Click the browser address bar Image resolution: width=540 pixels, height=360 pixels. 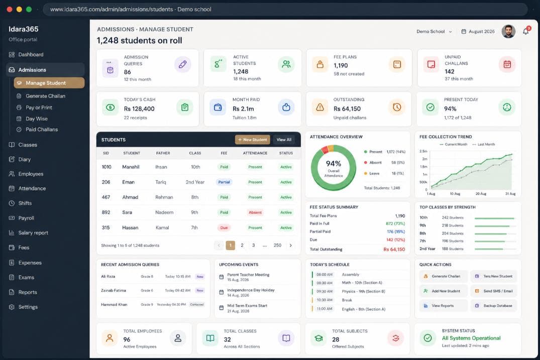[285, 10]
